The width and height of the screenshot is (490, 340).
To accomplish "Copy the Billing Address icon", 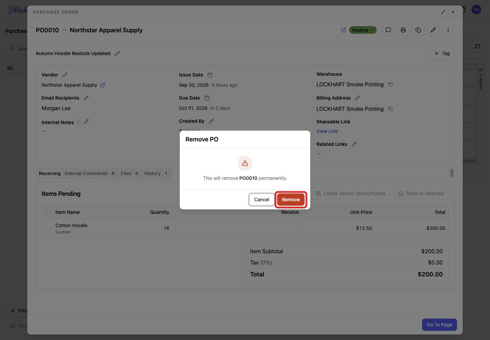I will (391, 109).
